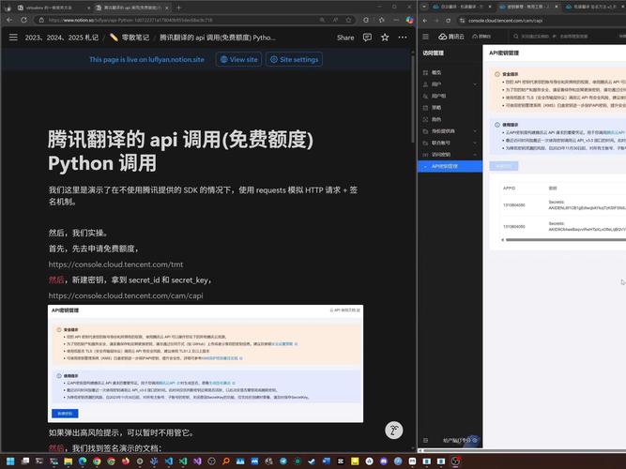Bookmark page via address bar star icon
Image resolution: width=626 pixels, height=469 pixels.
tap(348, 20)
